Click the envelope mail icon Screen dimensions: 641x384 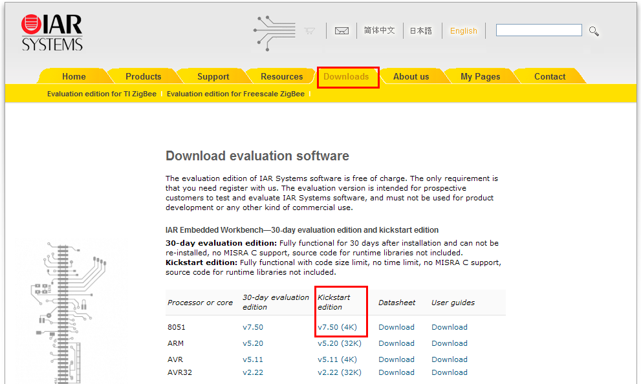click(x=342, y=30)
